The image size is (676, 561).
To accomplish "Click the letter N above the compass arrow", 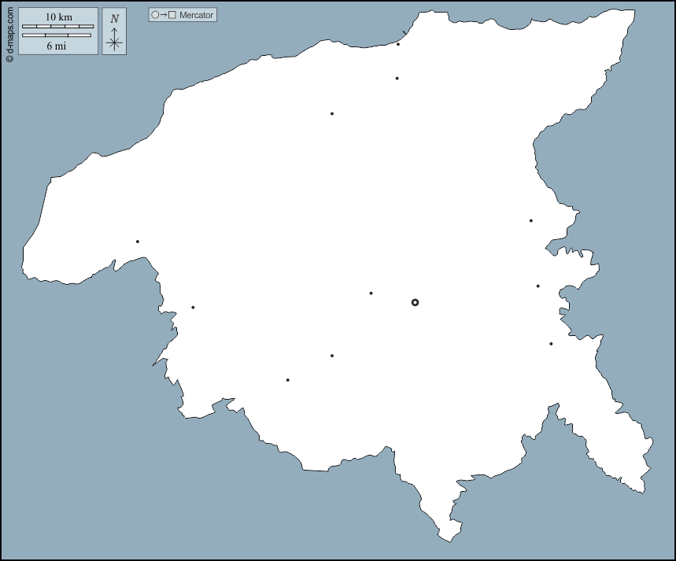I will (x=114, y=18).
